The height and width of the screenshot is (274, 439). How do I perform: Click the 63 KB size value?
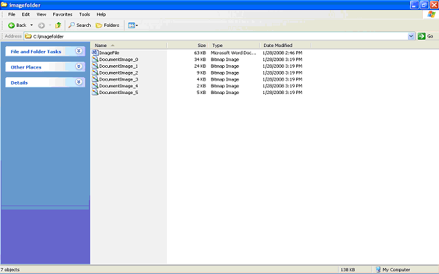pyautogui.click(x=200, y=53)
